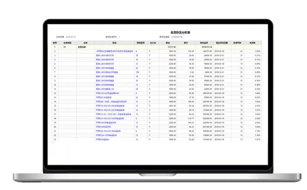Collapse the 01 warehouse group row

pos(61,47)
